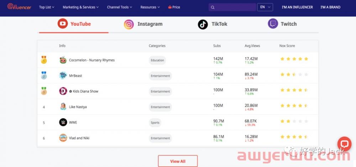This screenshot has width=356, height=167.
Task: Switch to the TikTok tab
Action: (x=213, y=24)
